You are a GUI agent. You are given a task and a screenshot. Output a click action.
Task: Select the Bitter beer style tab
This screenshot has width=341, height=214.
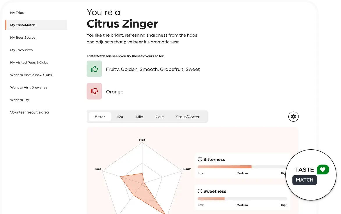point(100,117)
